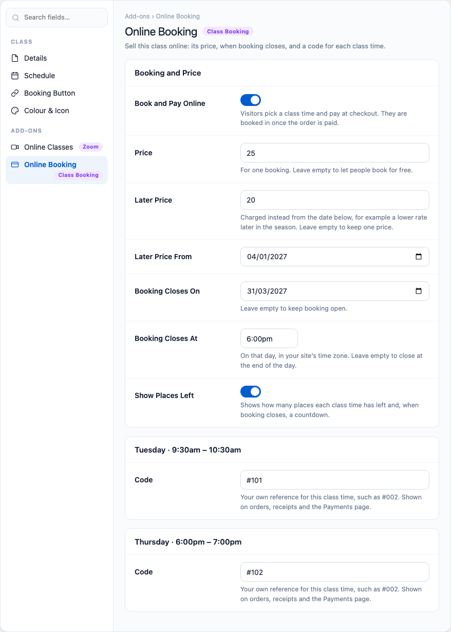Click the Booking Button link icon

tap(15, 93)
